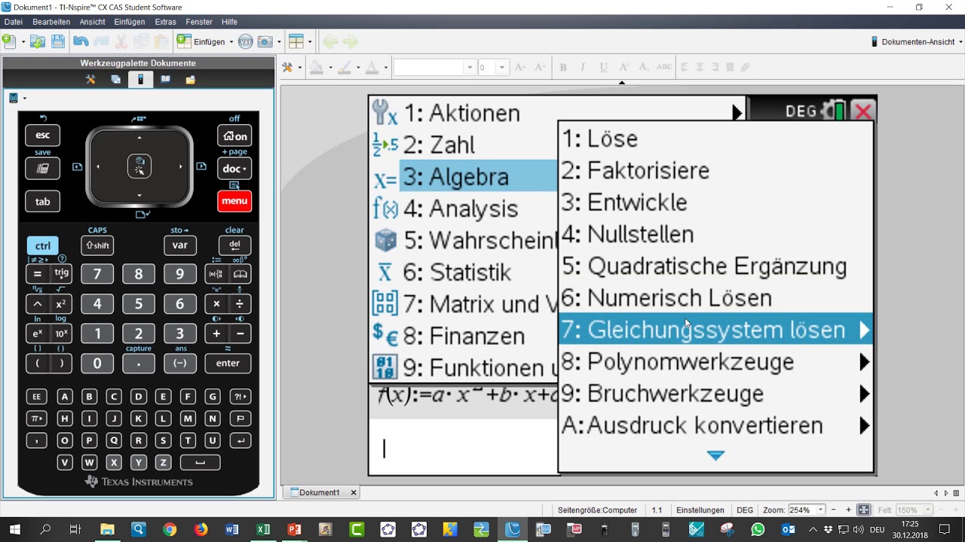Toggle full-screen fit zoom icon in status bar
965x542 pixels.
(864, 510)
